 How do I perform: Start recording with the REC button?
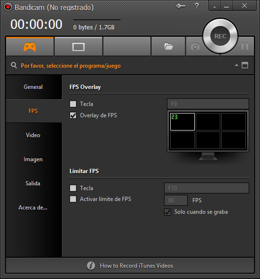(x=220, y=36)
